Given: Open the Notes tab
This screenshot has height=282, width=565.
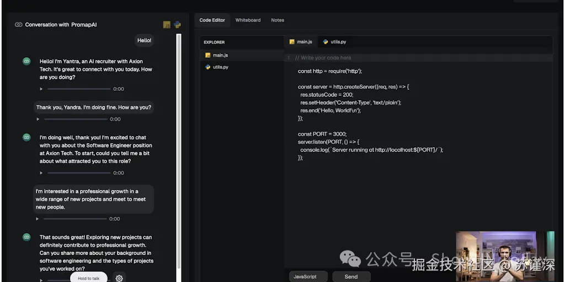Looking at the screenshot, I should [x=278, y=20].
